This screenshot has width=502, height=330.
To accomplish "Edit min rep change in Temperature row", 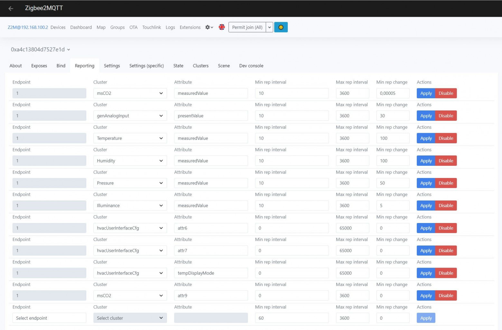I will click(393, 138).
